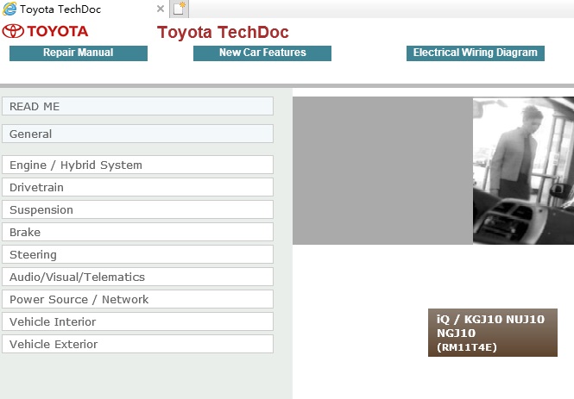Select the Drivetrain category
The height and width of the screenshot is (399, 574).
point(137,187)
